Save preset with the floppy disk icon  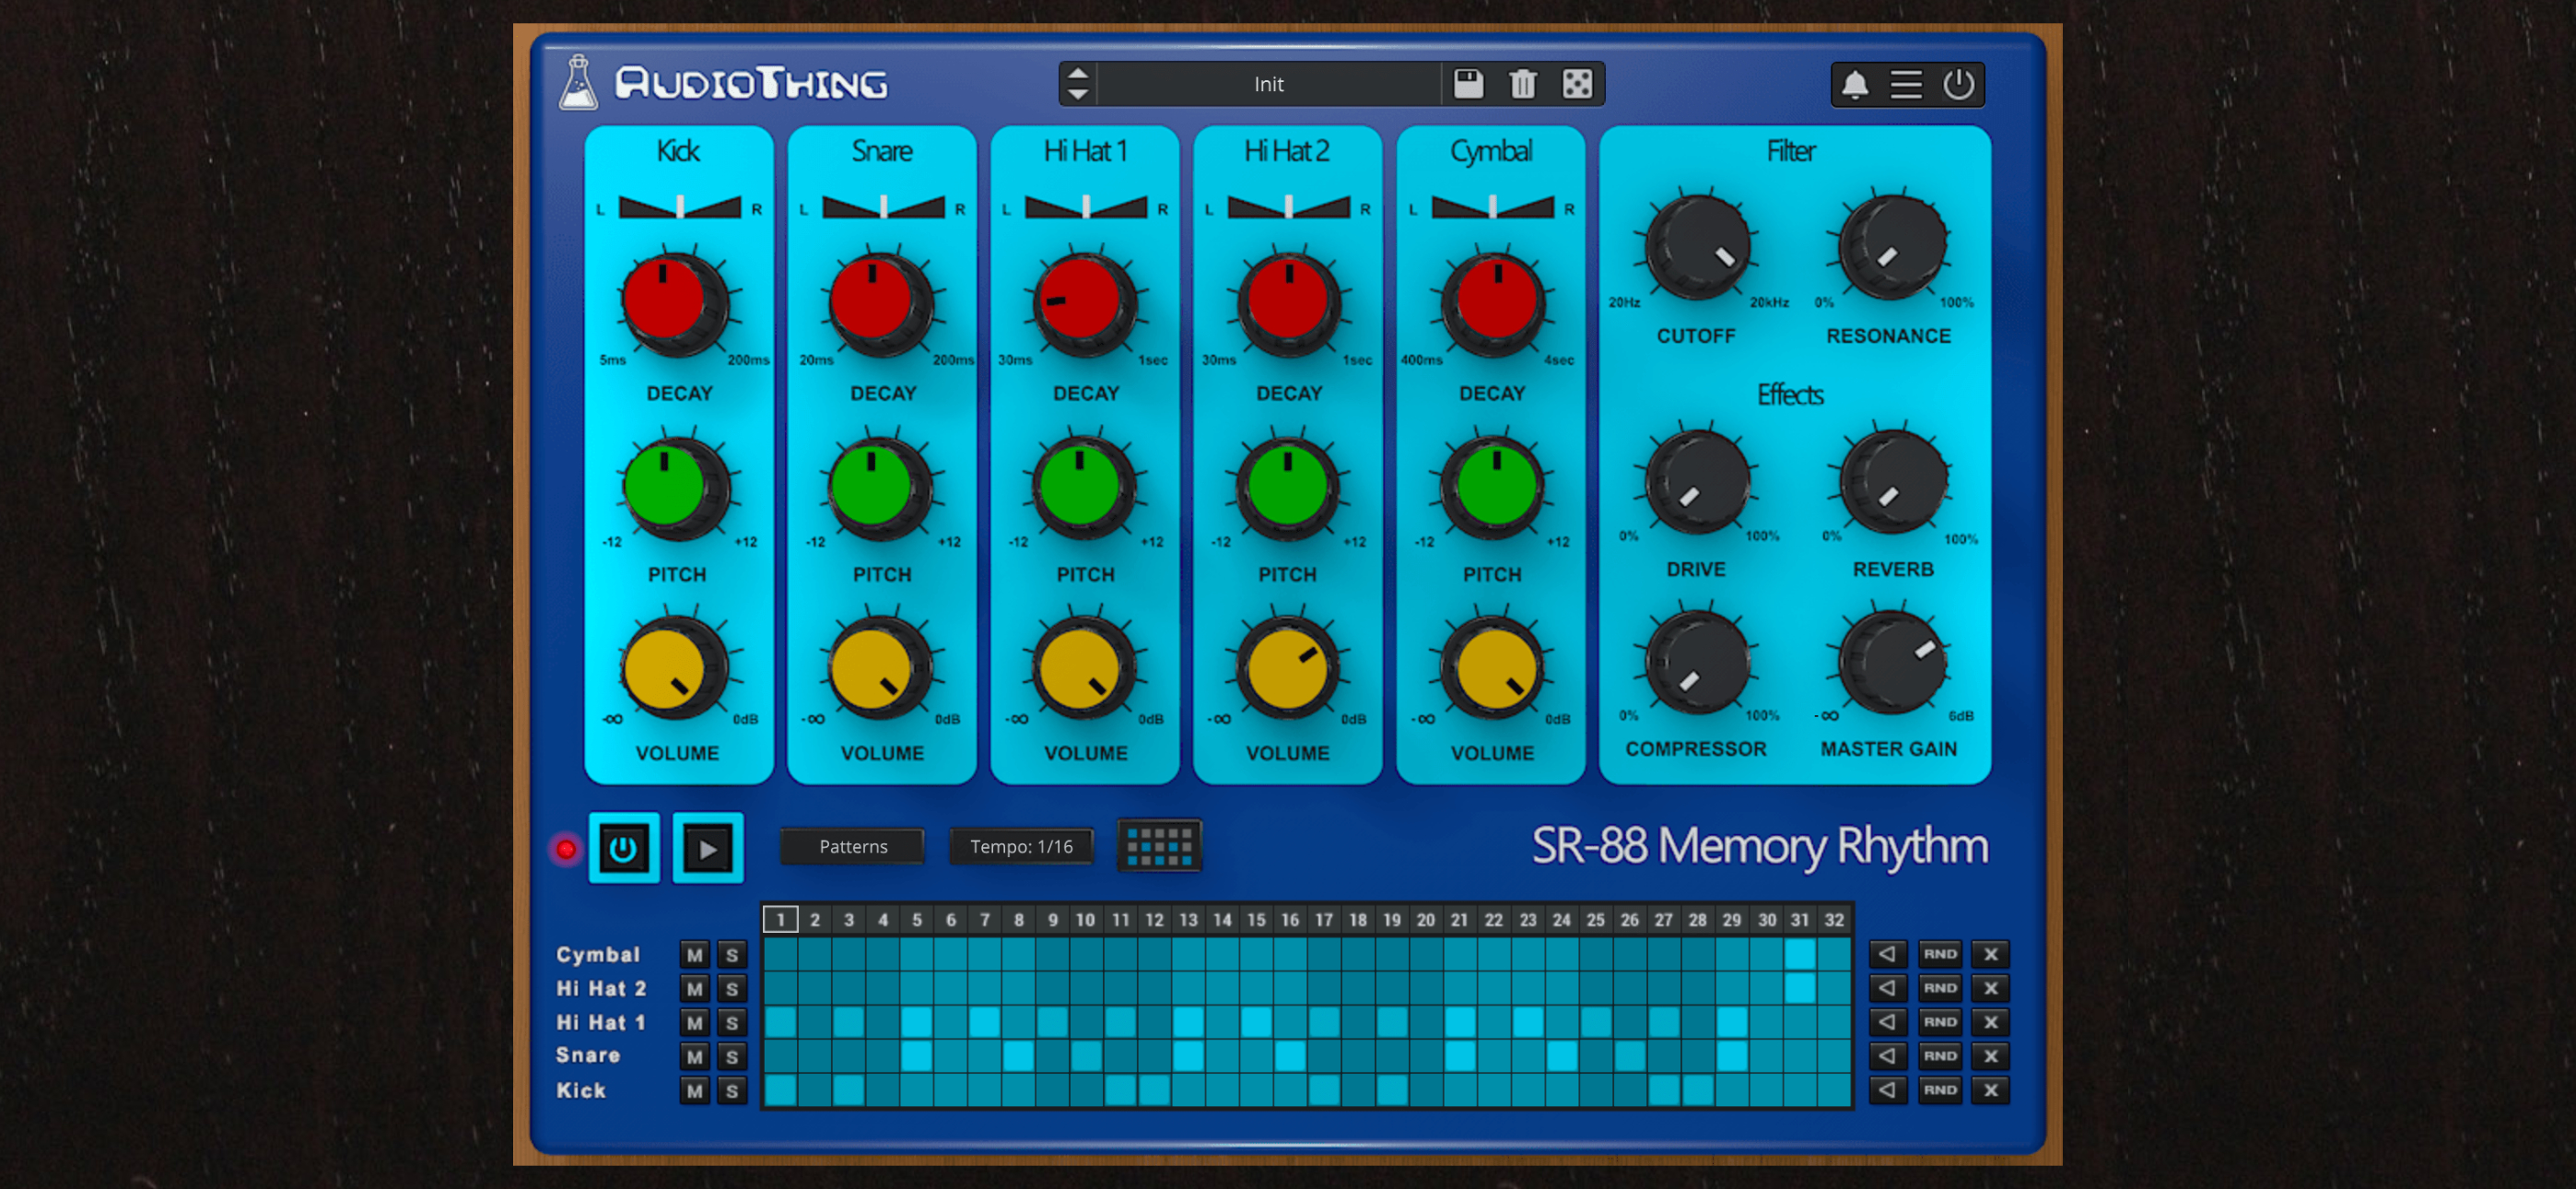tap(1468, 83)
